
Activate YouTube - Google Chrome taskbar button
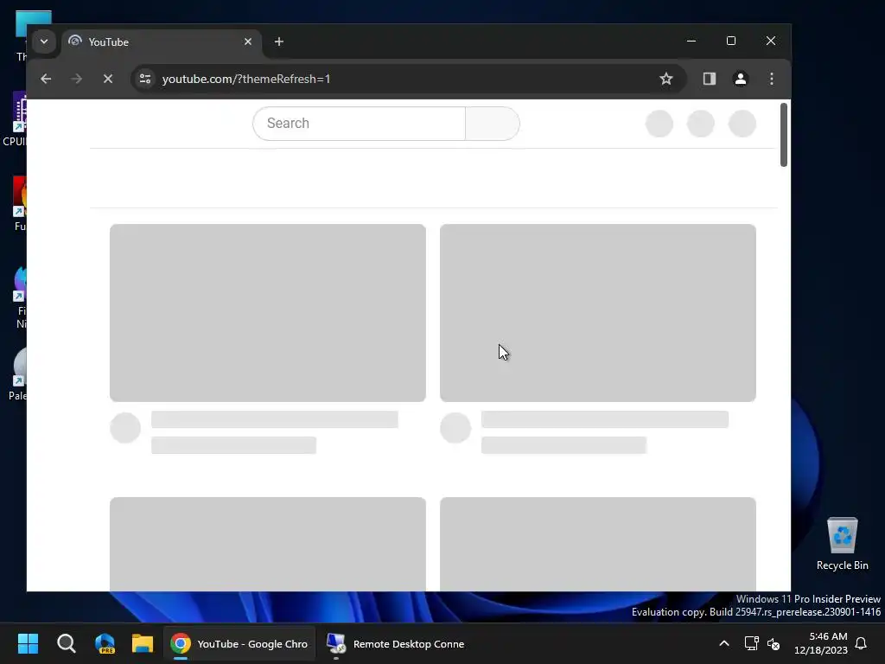[239, 643]
